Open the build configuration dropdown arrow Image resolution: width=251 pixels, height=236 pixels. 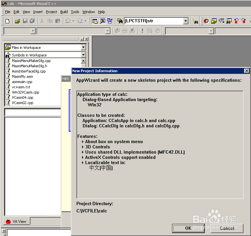(211, 31)
